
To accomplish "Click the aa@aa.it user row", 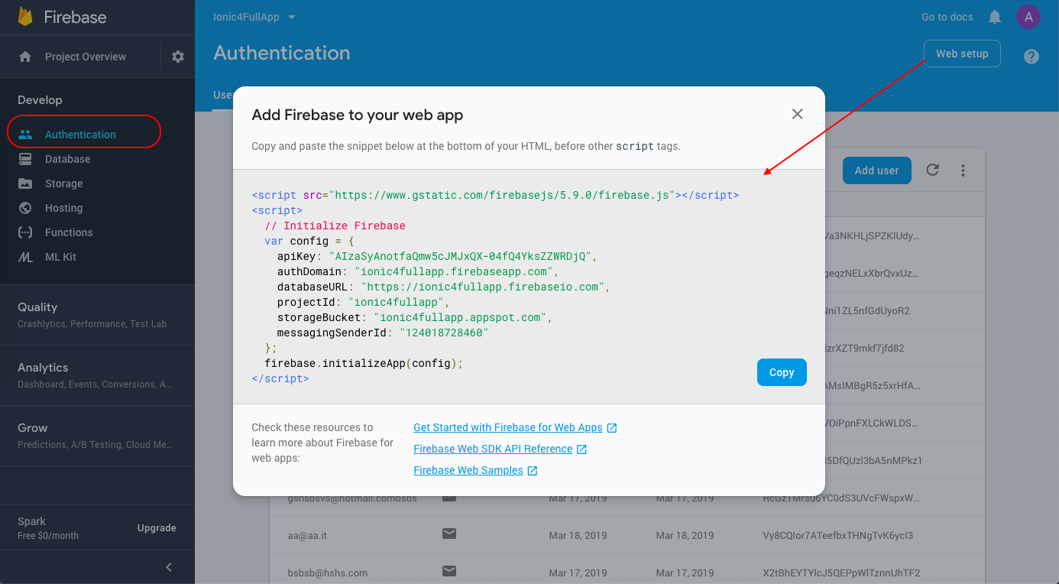I will pyautogui.click(x=627, y=535).
